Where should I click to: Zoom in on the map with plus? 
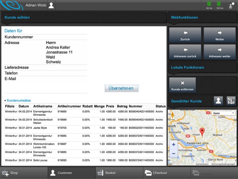tap(174, 144)
